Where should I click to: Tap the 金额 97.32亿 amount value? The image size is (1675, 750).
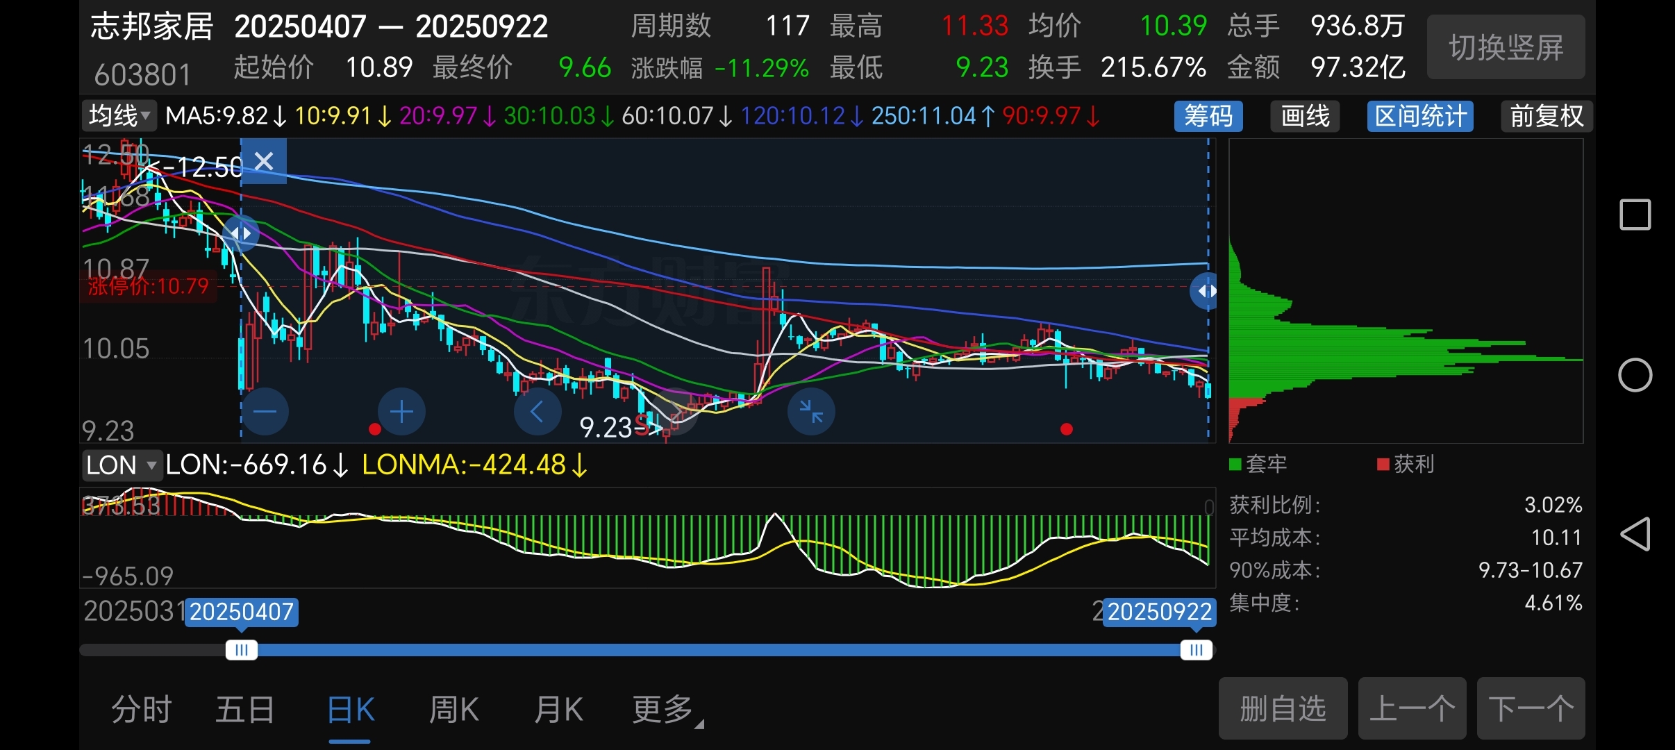1358,68
